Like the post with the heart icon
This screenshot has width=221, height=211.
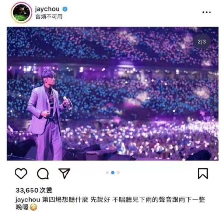tap(21, 173)
